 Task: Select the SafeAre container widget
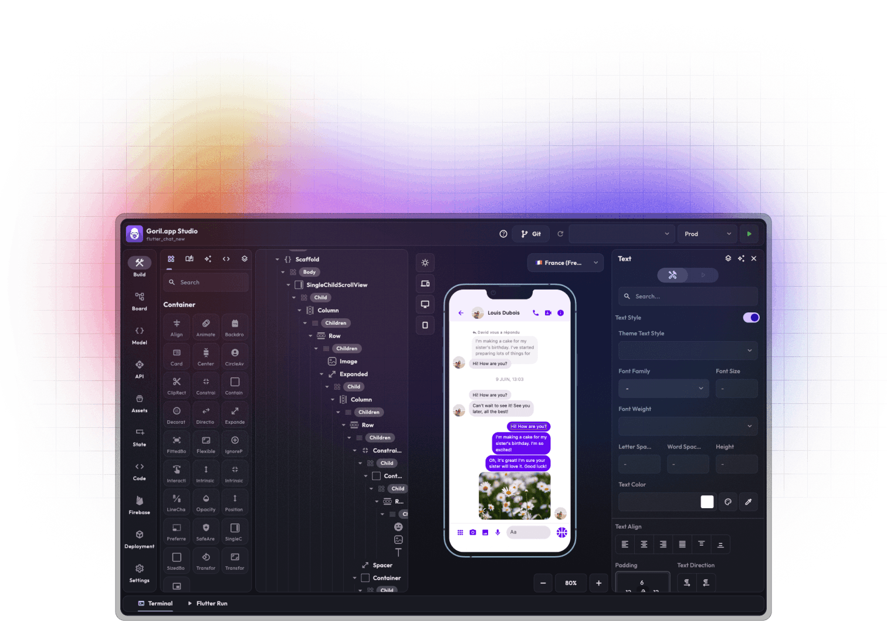pos(206,532)
